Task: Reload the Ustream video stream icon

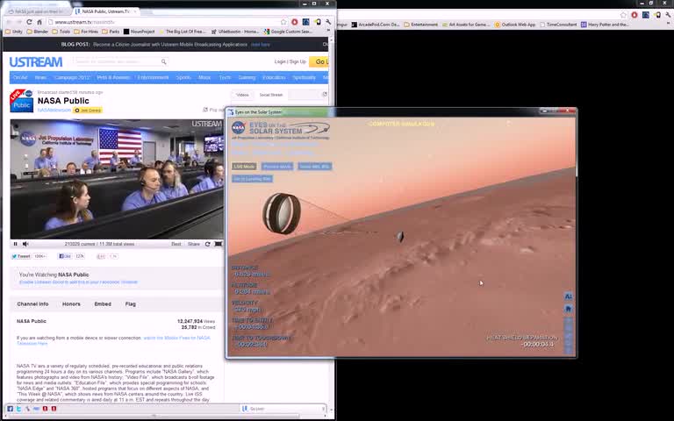Action: 208,244
